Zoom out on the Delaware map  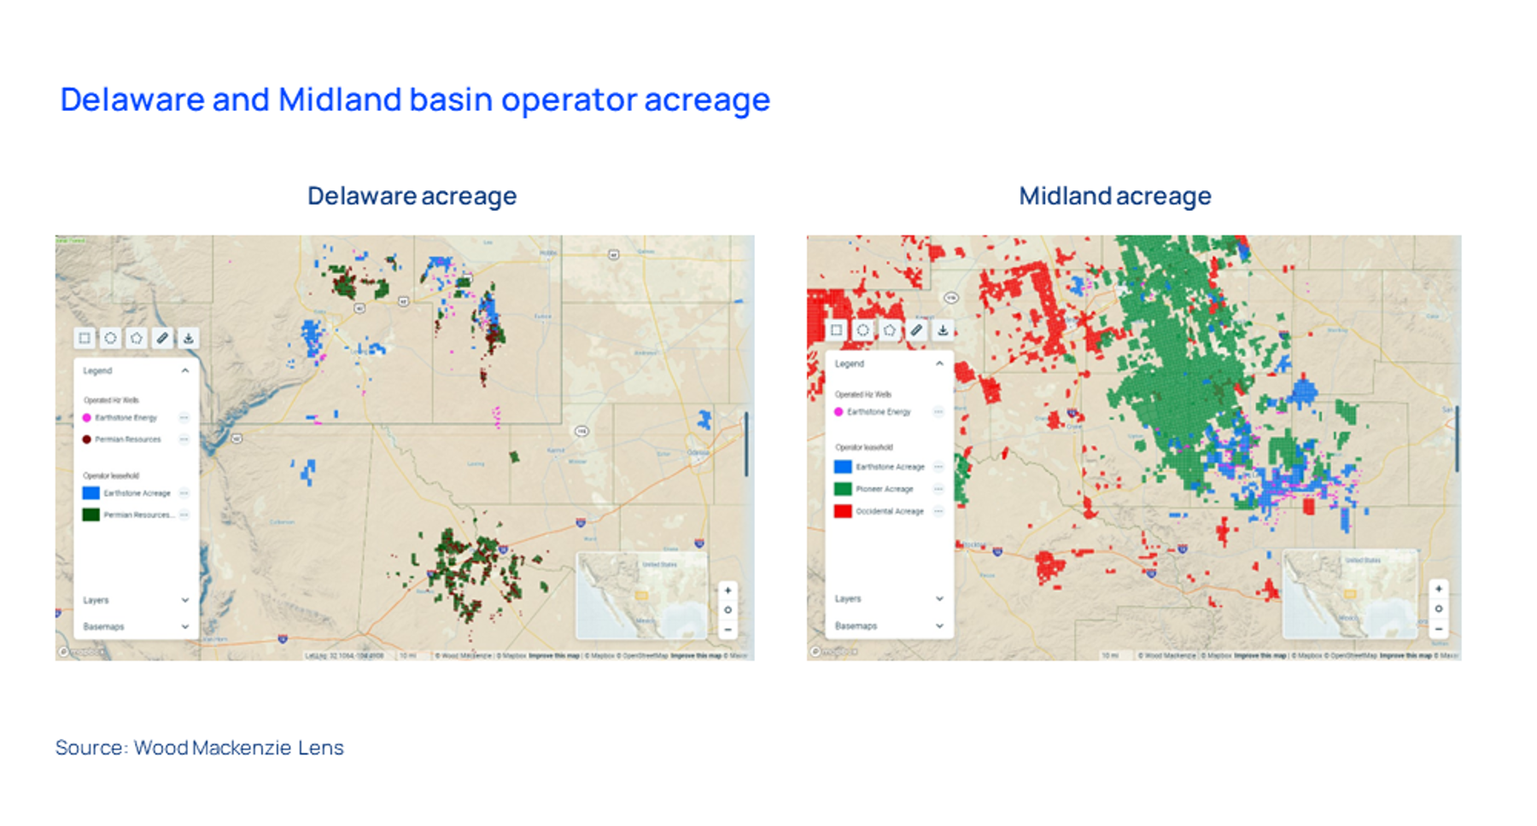click(728, 630)
